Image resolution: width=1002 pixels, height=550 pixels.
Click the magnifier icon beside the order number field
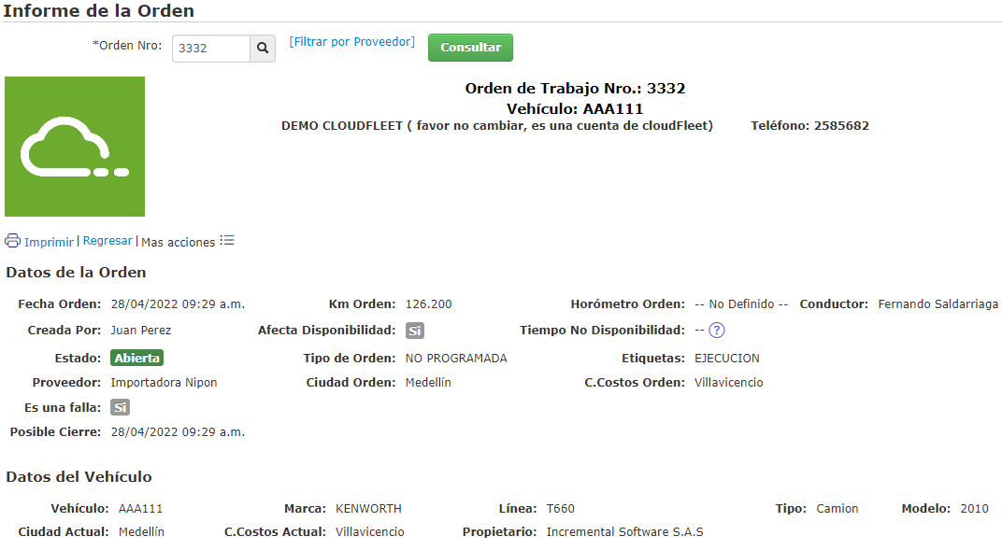coord(262,48)
